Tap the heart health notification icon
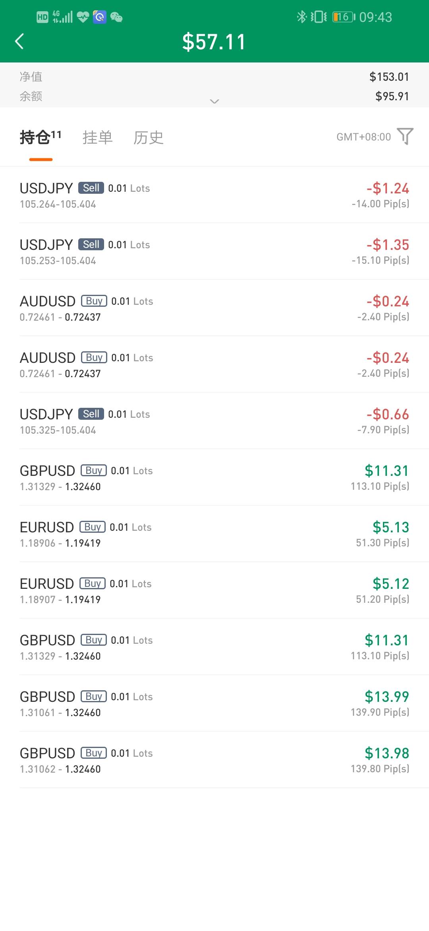 83,17
